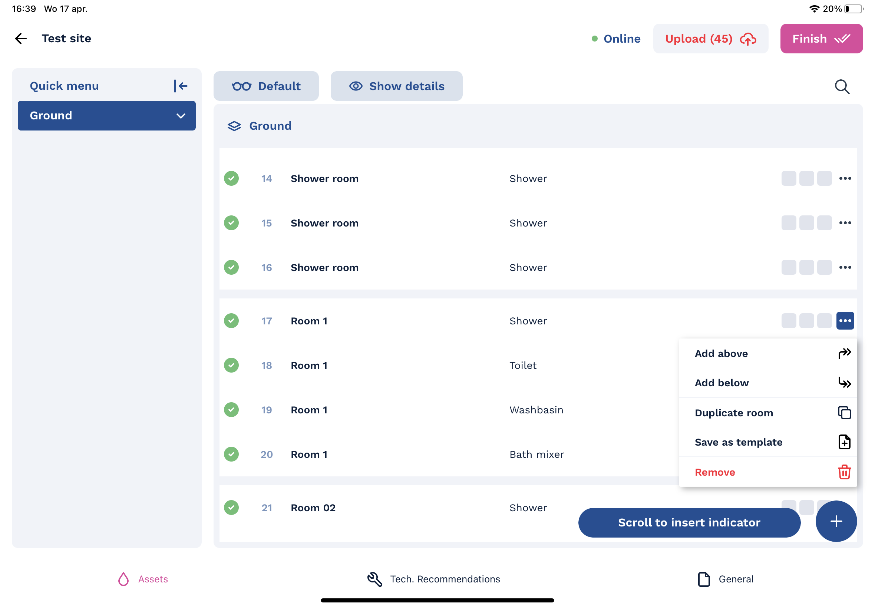Open the Default view selector
This screenshot has width=875, height=608.
pos(266,86)
